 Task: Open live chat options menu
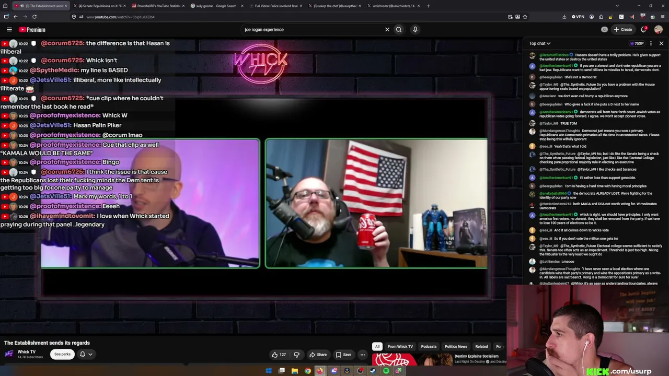point(651,43)
